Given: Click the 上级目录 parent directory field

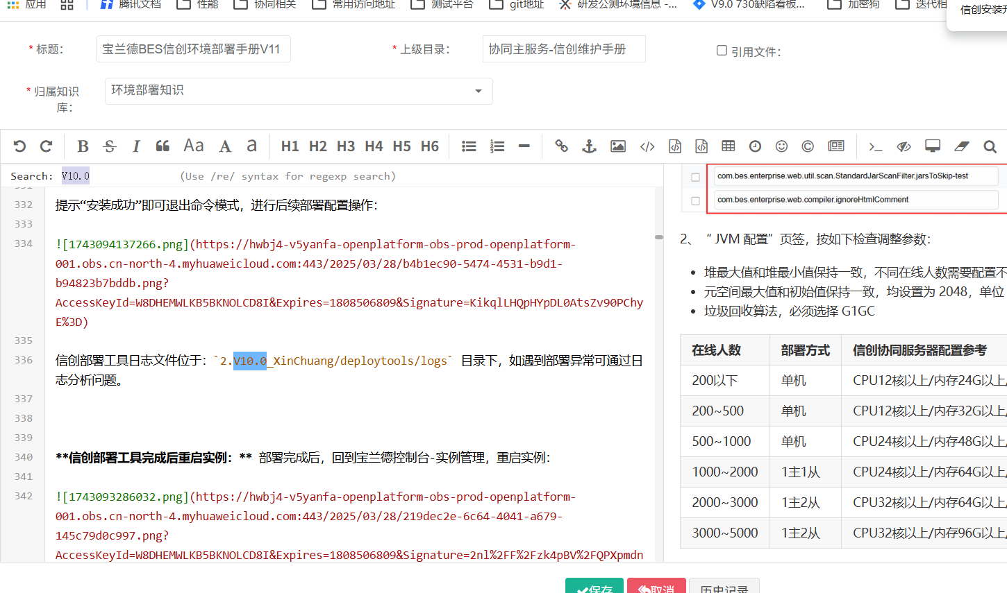Looking at the screenshot, I should point(564,49).
